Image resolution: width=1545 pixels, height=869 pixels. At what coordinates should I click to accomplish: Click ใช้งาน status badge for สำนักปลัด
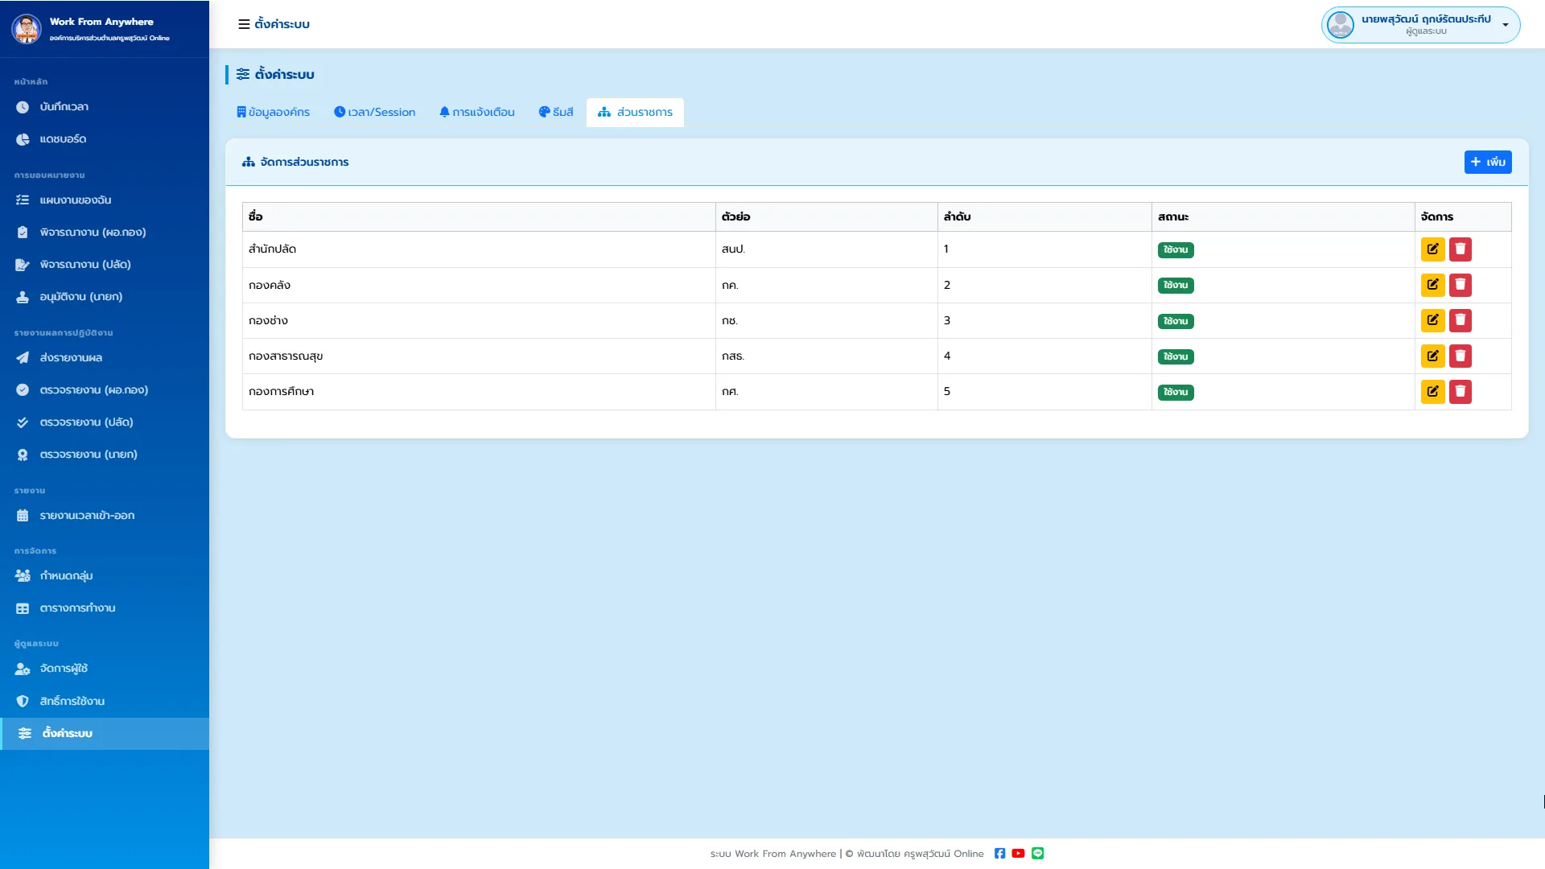1176,249
